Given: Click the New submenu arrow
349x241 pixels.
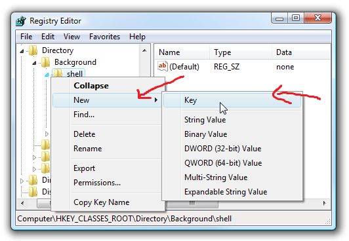Looking at the screenshot, I should point(156,100).
